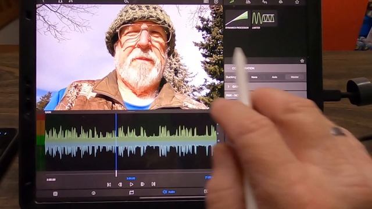The width and height of the screenshot is (372, 209).
Task: Set Ducking to None
Action: click(255, 77)
